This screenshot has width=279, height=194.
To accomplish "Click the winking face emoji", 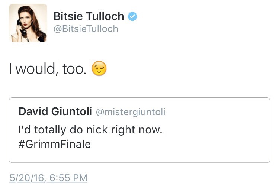I will click(99, 69).
